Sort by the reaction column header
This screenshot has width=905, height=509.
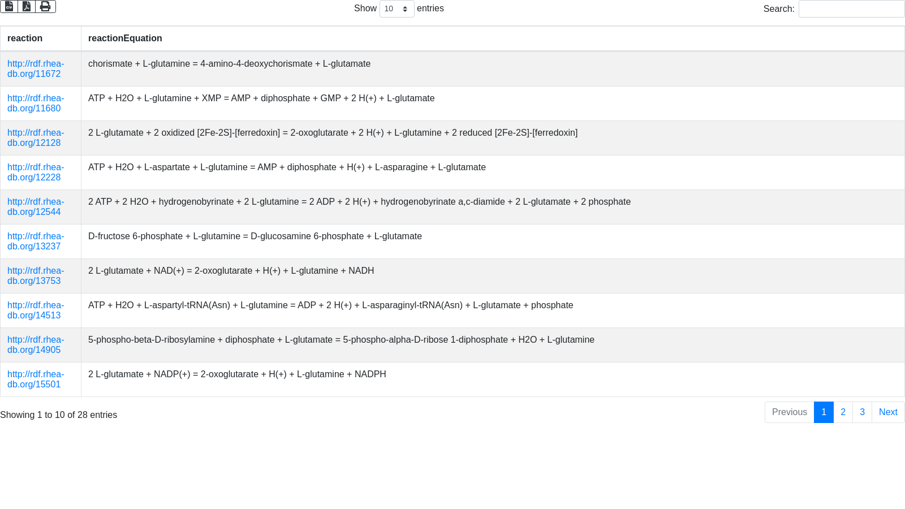[41, 38]
